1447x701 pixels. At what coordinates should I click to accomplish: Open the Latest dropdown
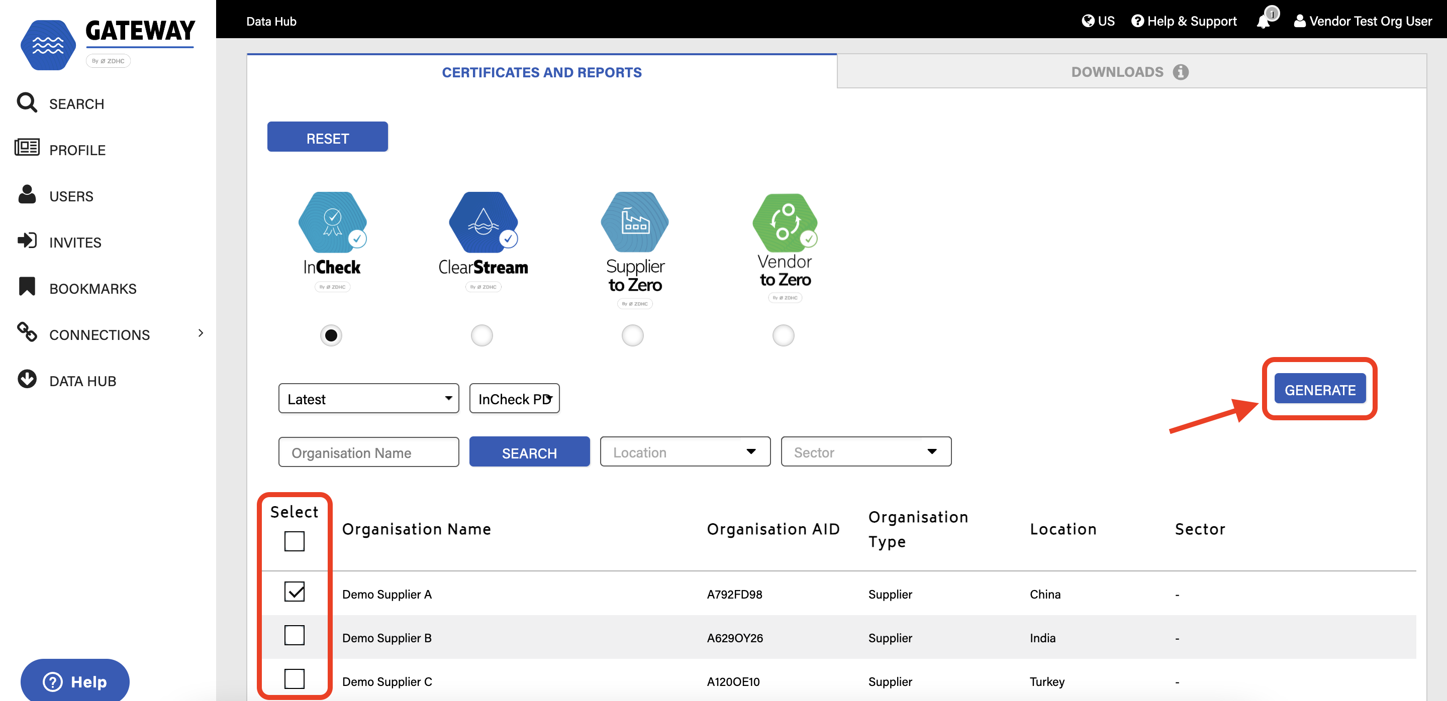point(368,399)
